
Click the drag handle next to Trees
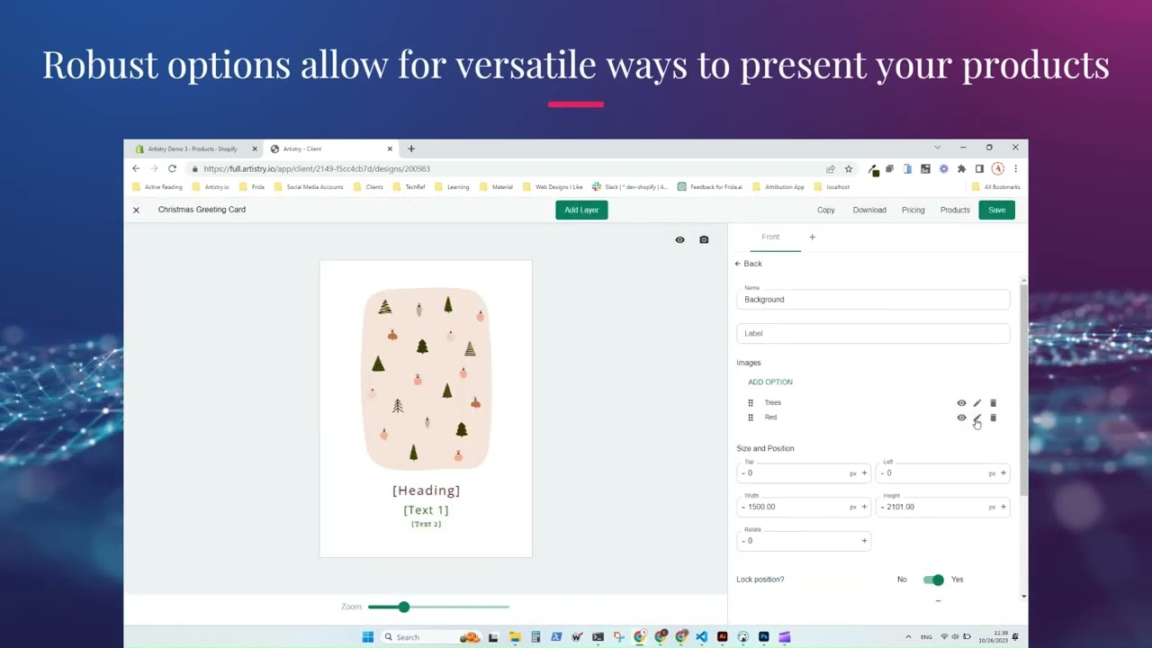[751, 402]
